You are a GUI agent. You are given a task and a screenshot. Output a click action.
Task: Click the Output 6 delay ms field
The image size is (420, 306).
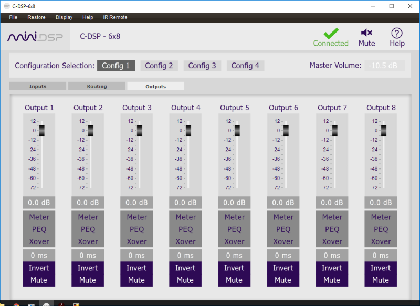point(283,256)
